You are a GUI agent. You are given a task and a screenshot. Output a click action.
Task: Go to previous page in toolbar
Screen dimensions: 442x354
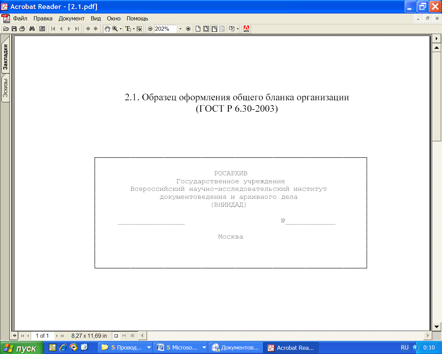coord(61,29)
